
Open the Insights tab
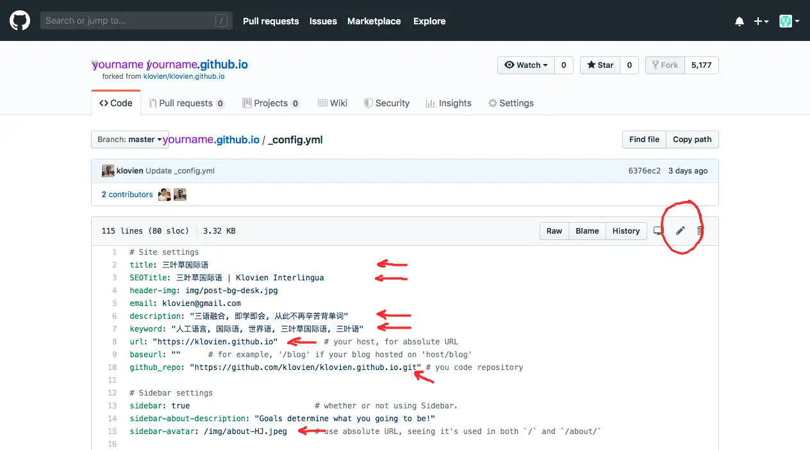coord(449,103)
